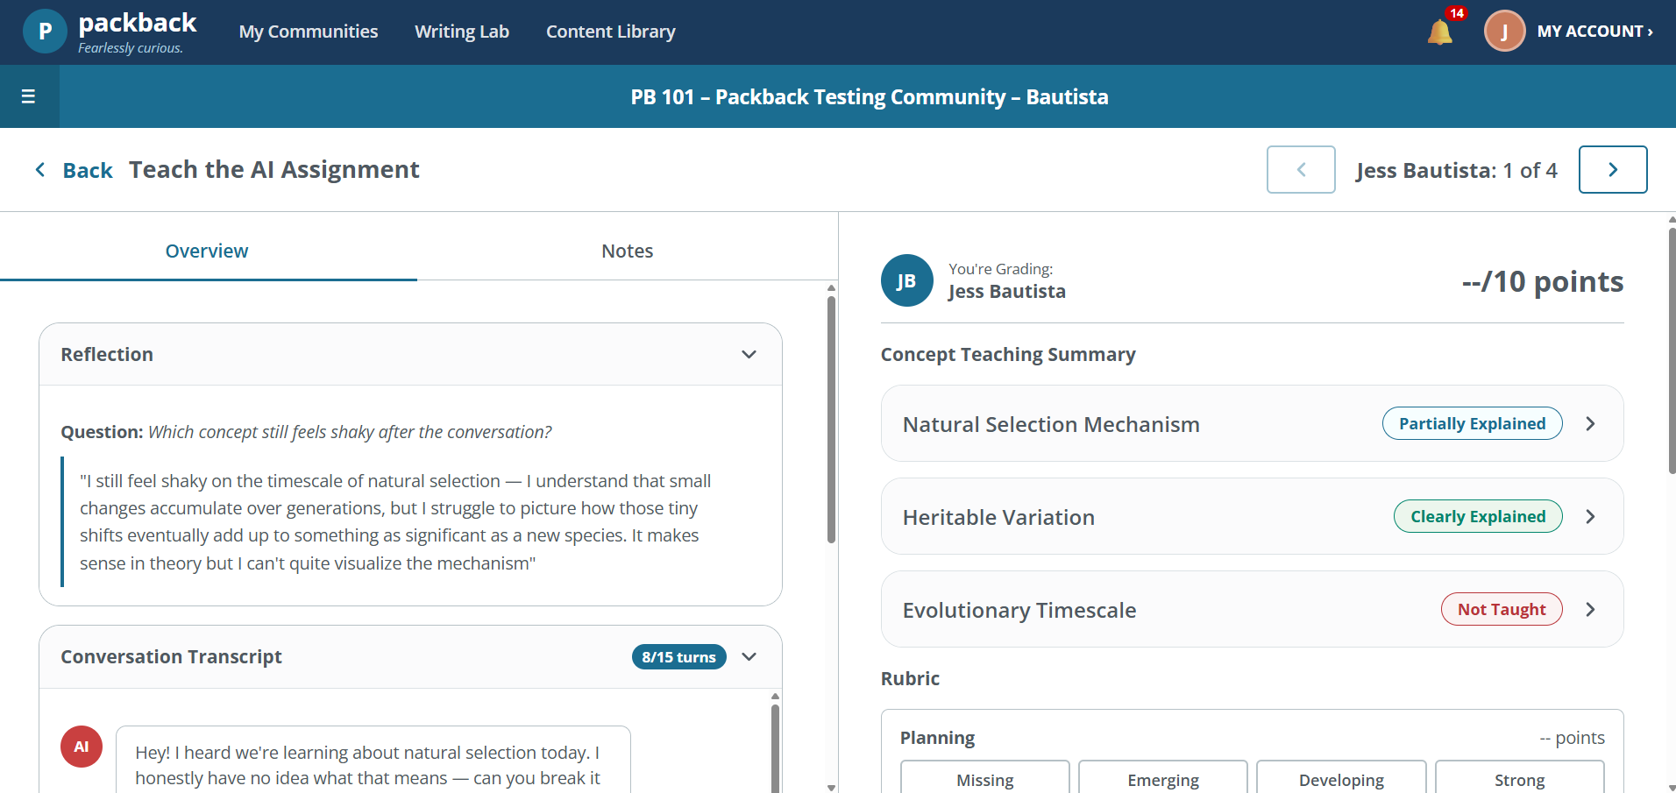Click the left panel vertical scrollbar

[831, 419]
